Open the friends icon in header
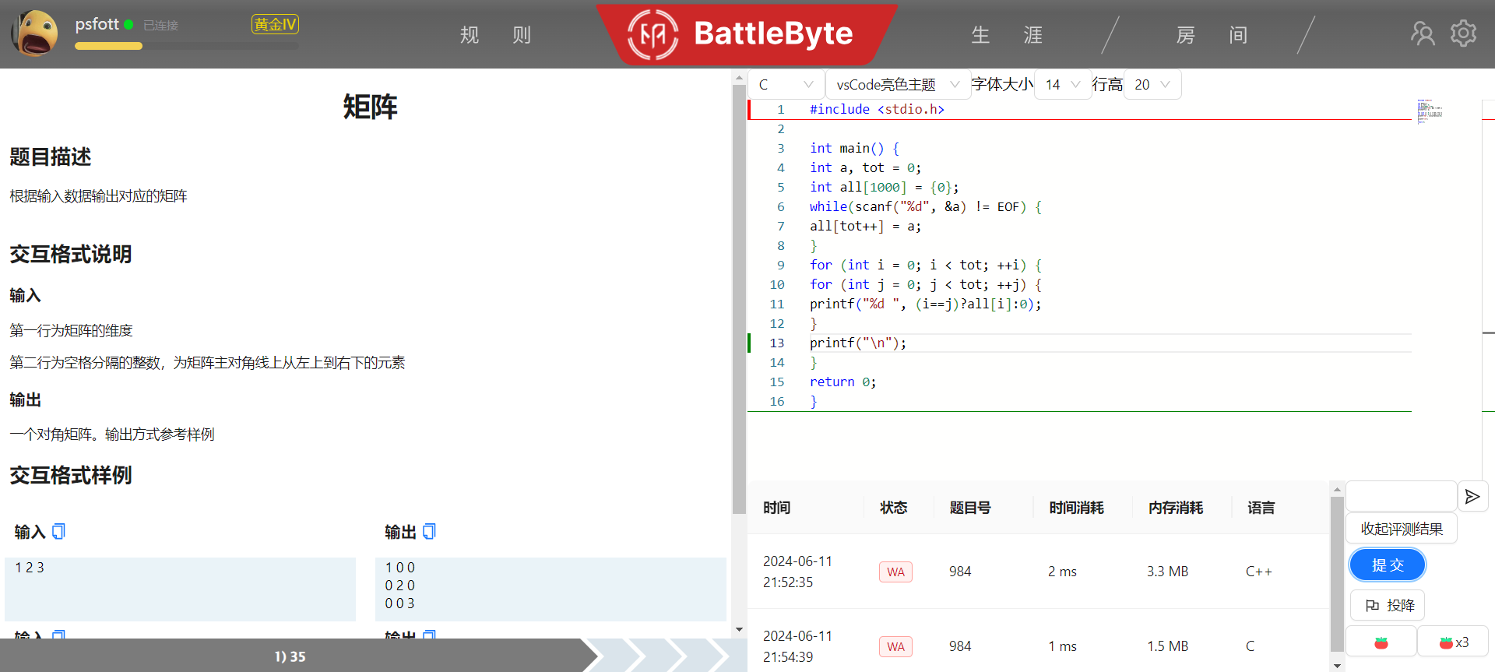This screenshot has height=672, width=1495. point(1423,33)
